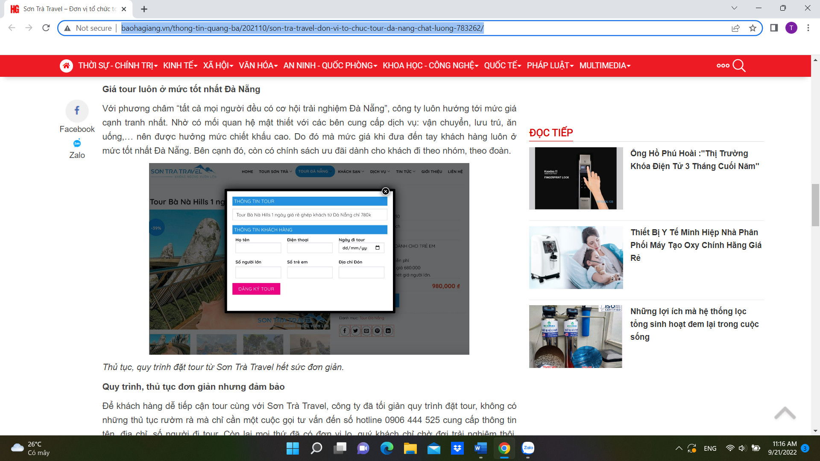The image size is (820, 461).
Task: Go forward with the browser arrow
Action: pyautogui.click(x=29, y=28)
